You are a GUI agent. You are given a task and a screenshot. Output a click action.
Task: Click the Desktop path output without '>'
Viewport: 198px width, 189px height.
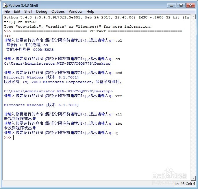57,63
